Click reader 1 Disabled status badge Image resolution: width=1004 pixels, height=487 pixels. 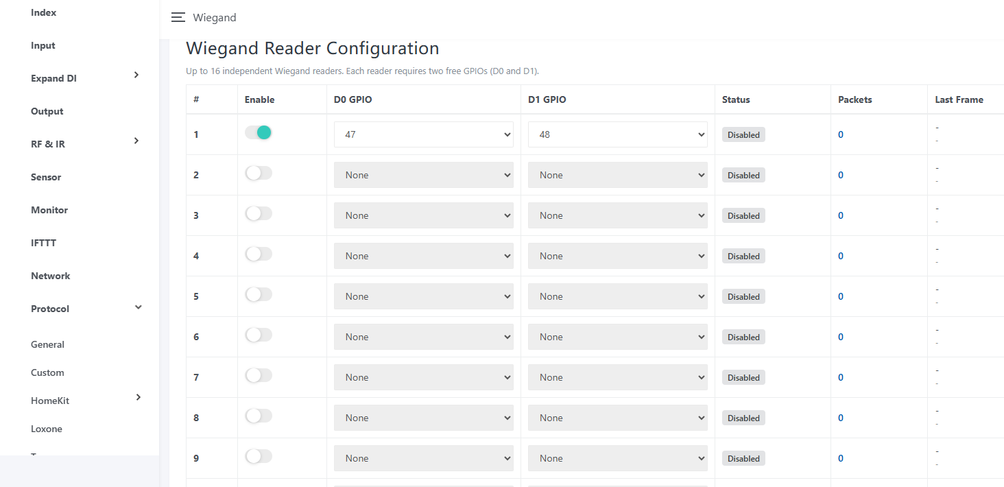click(x=743, y=134)
